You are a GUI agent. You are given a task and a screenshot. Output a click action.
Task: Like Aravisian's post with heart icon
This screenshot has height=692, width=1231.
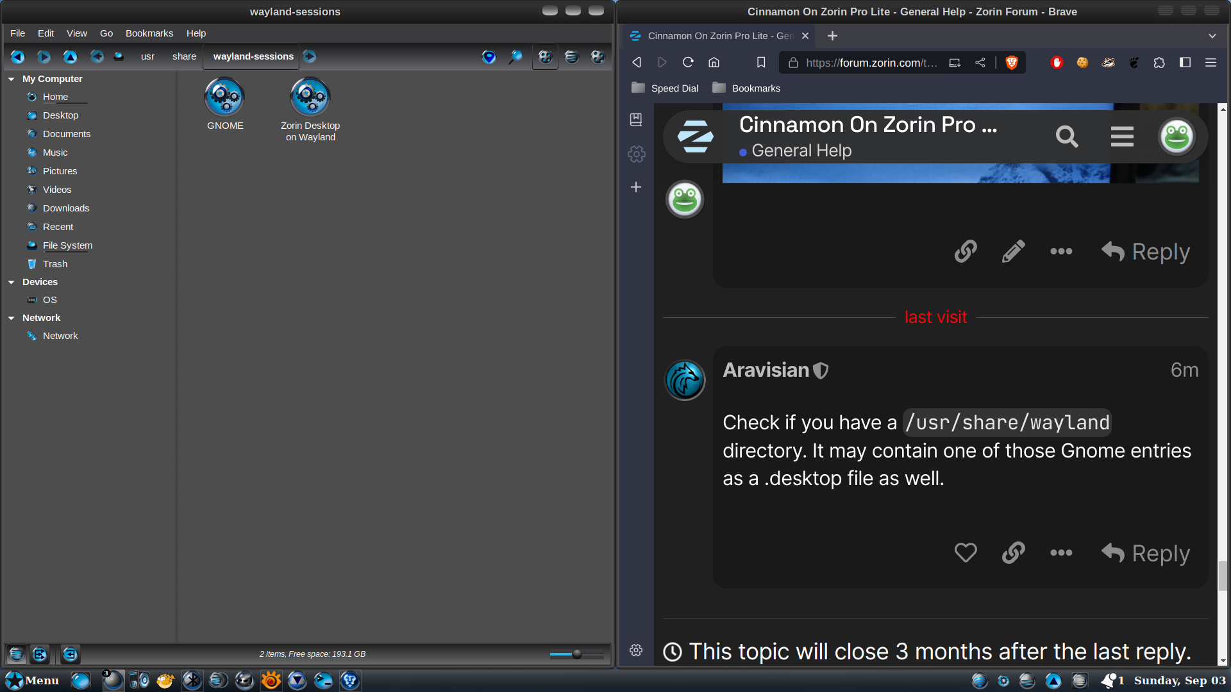coord(966,552)
